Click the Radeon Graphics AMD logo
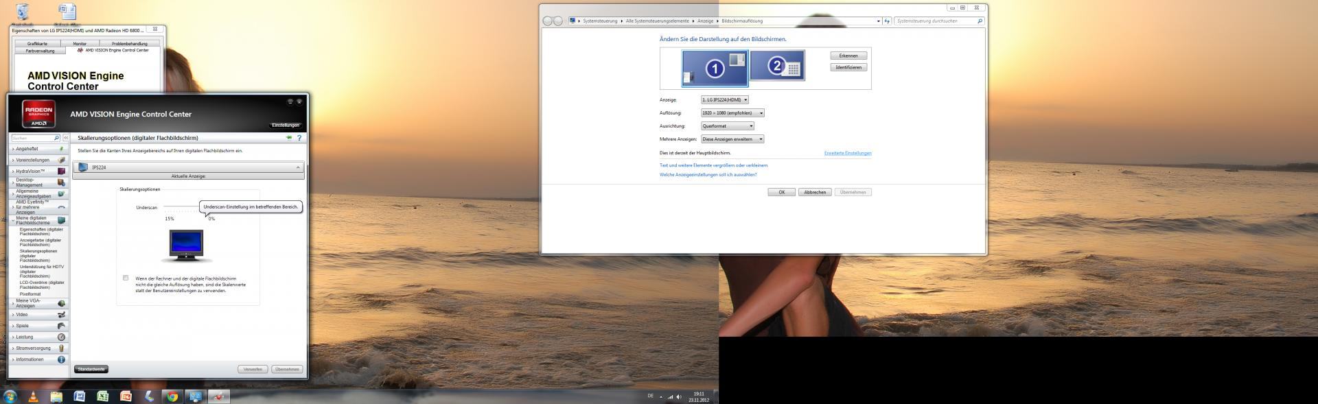1318x404 pixels. tap(39, 114)
